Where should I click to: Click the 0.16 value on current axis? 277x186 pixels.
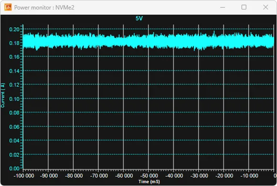tap(14, 57)
